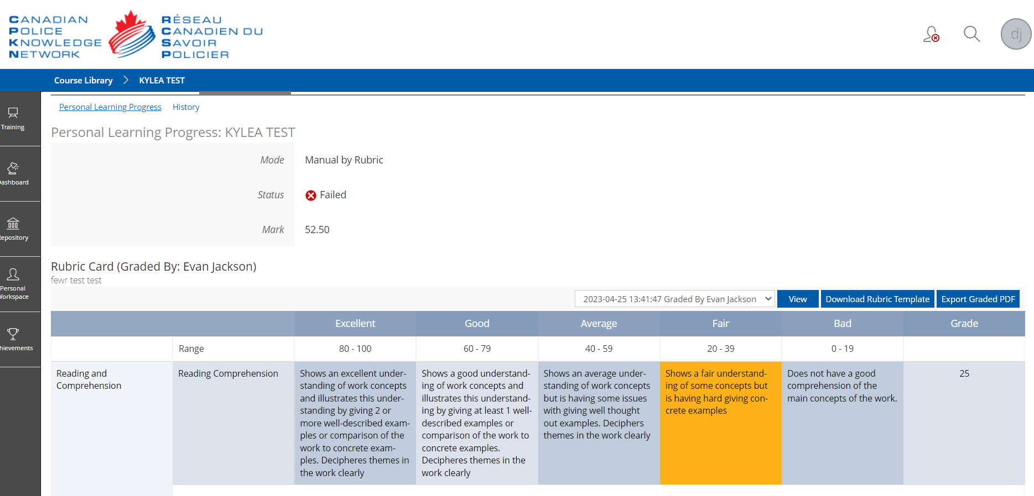Click the search magnifier icon
1034x496 pixels.
(971, 34)
